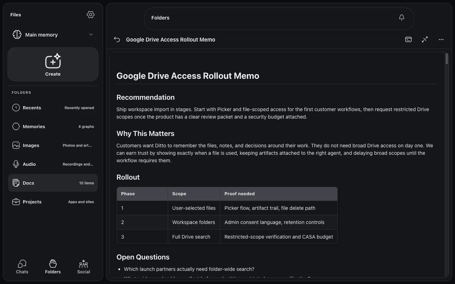This screenshot has height=284, width=455.
Task: Click the Workspace folders cell
Action: coord(194,222)
